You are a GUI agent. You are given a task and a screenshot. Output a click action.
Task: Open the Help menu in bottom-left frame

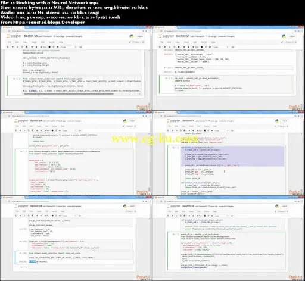tap(63, 211)
